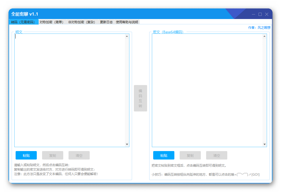点击密文区域下方的粘贴按钮

(164, 155)
